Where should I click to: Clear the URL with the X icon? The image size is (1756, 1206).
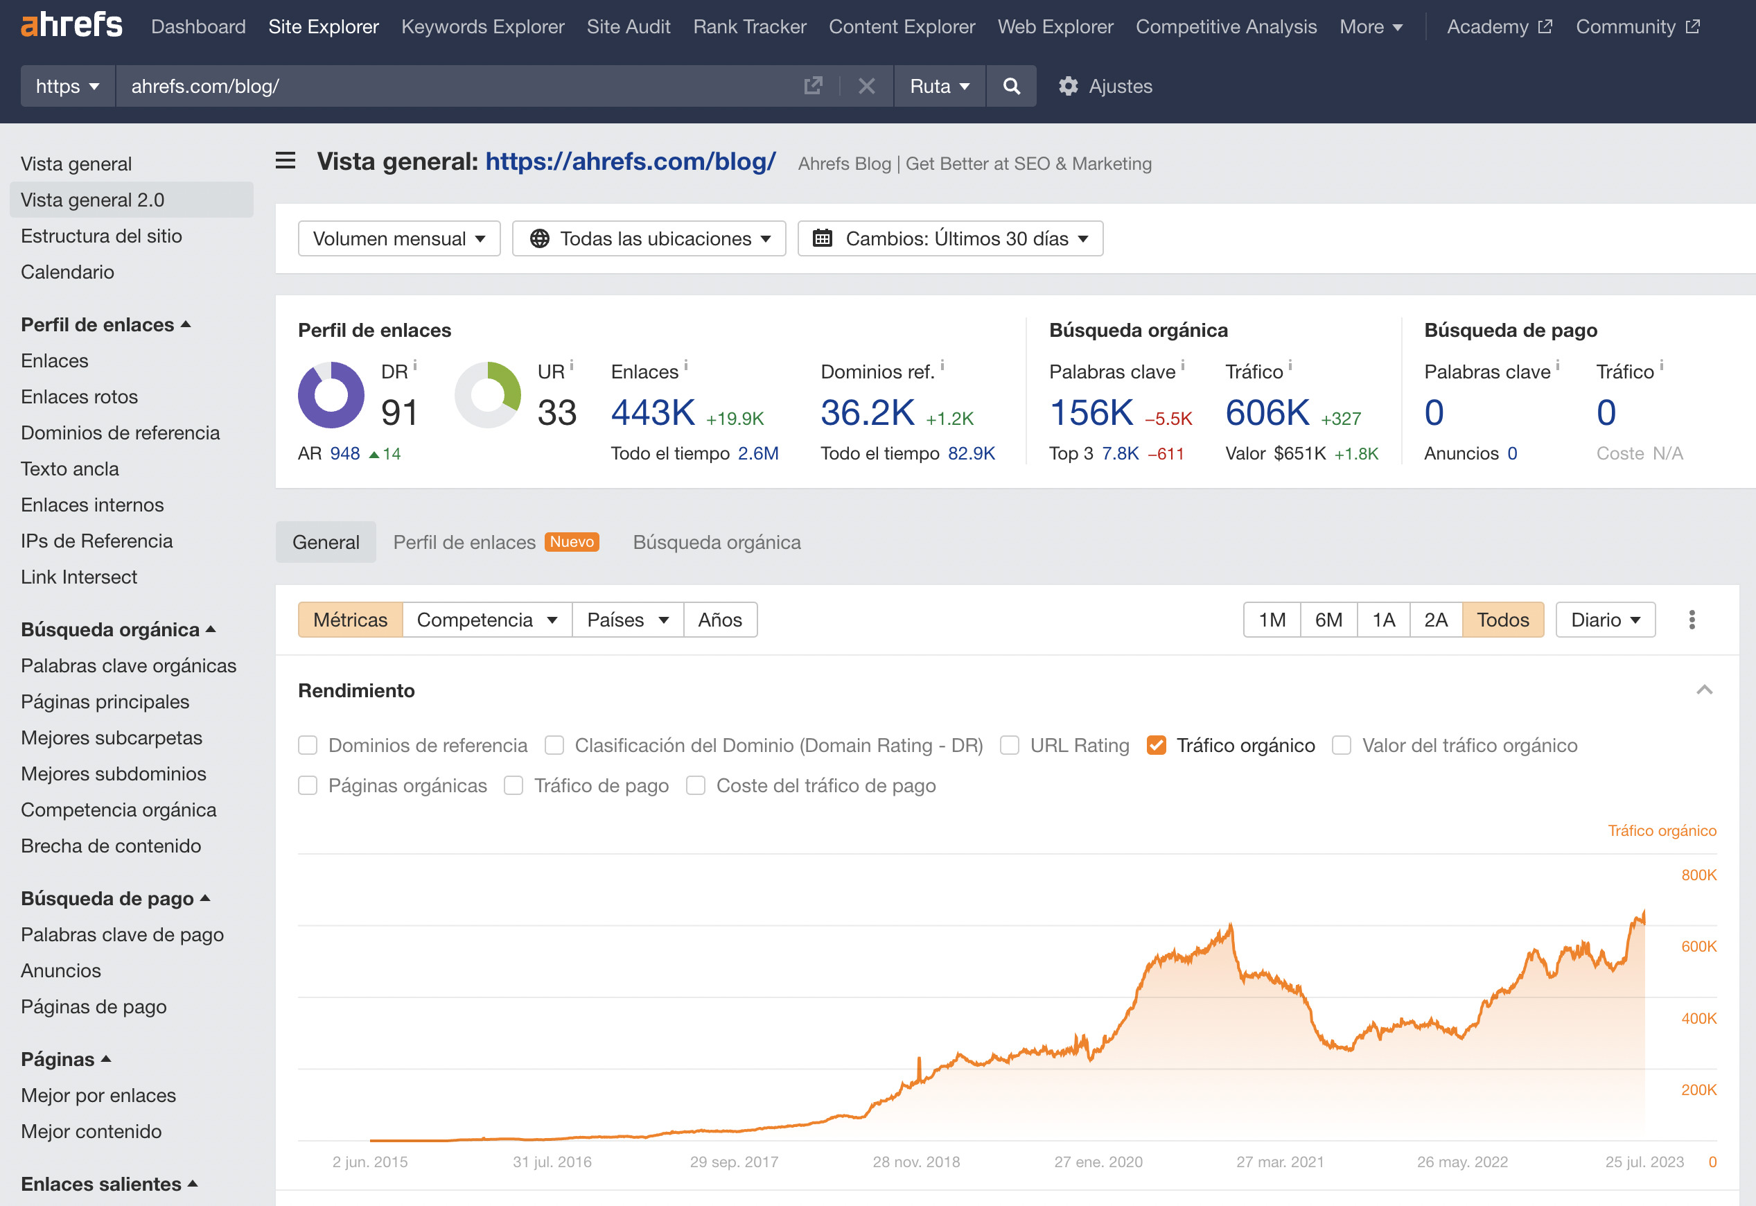(866, 85)
